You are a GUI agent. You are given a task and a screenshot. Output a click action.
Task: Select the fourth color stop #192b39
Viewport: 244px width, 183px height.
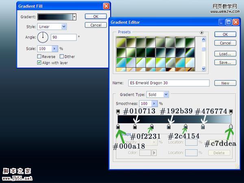click(169, 126)
